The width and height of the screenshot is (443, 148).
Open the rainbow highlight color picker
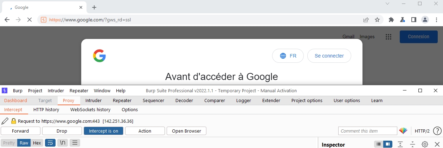tap(403, 131)
